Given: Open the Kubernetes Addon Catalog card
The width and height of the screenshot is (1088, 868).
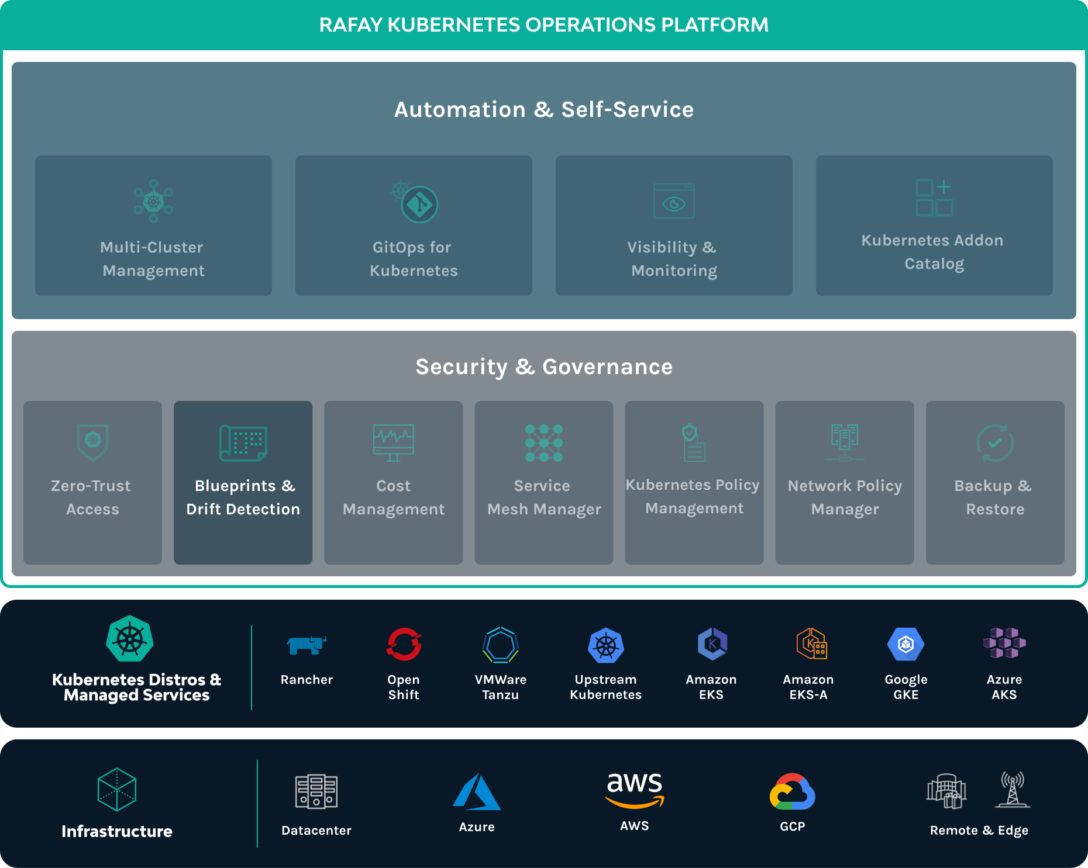Looking at the screenshot, I should [934, 226].
